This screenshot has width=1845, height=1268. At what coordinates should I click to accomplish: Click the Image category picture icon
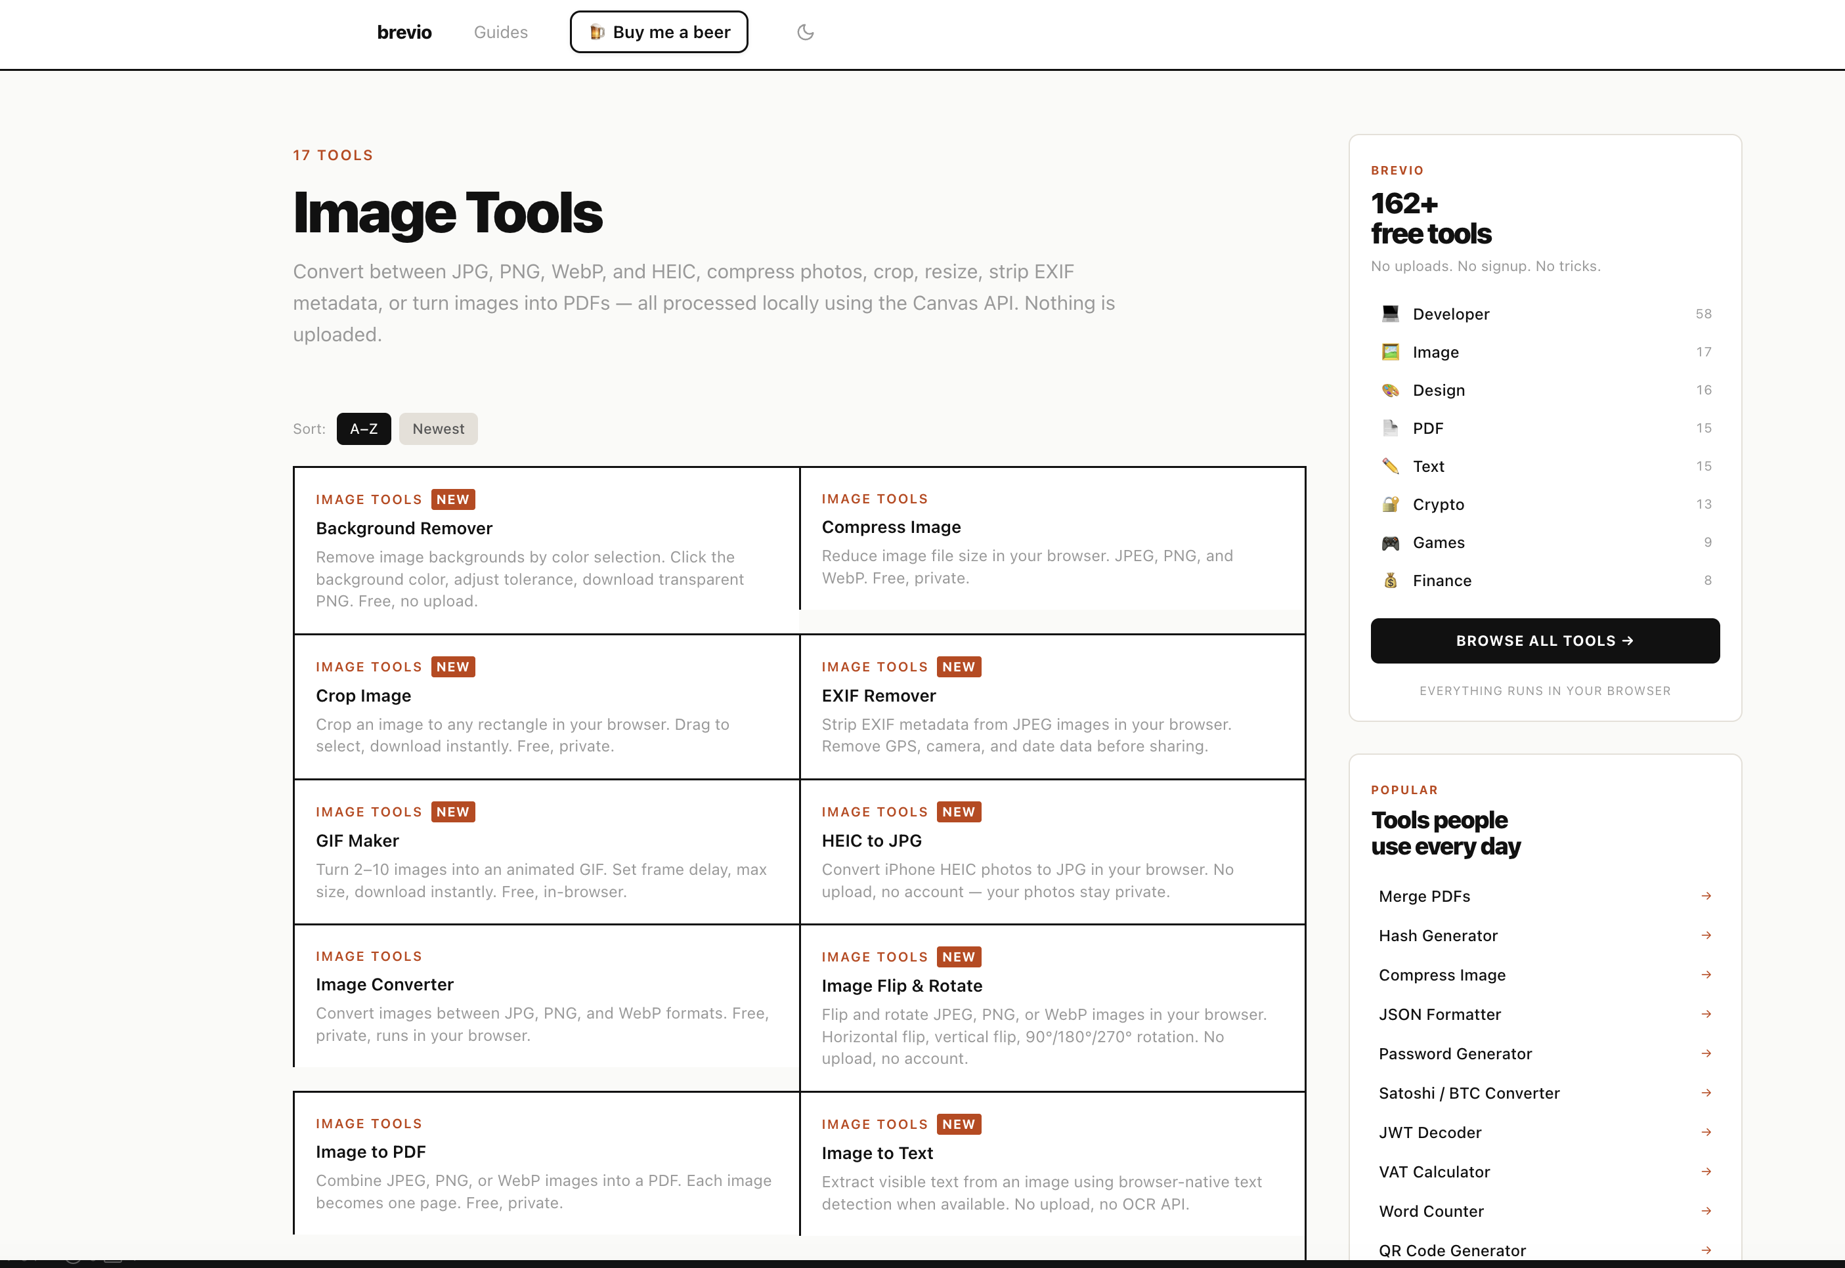(x=1390, y=352)
